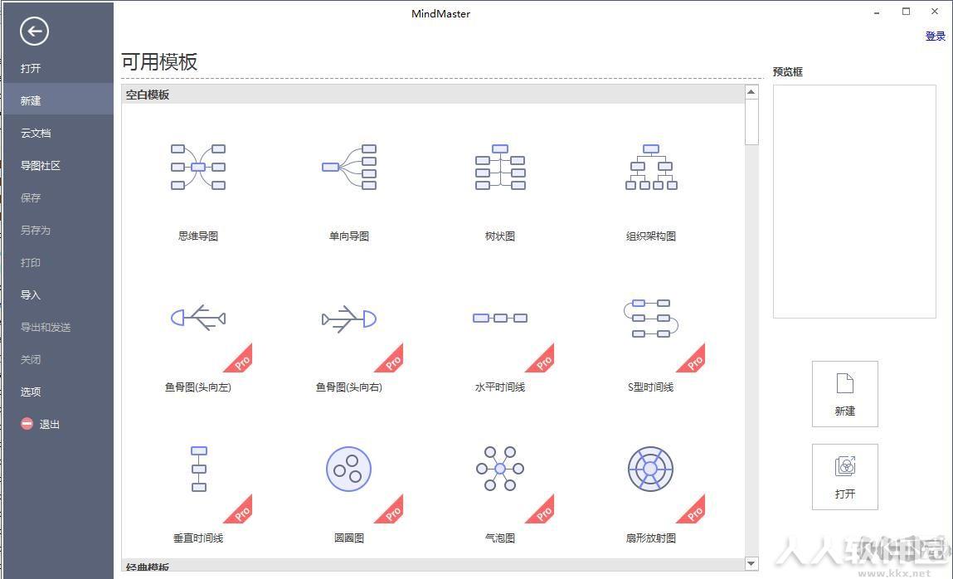Screen dimensions: 953x579
Task: Select 新建 in the left sidebar
Action: coord(58,100)
